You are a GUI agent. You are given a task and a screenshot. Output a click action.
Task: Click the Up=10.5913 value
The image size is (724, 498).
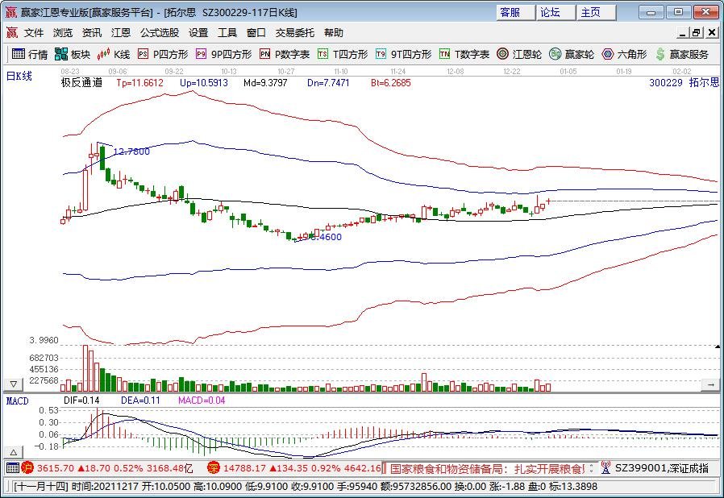point(204,83)
